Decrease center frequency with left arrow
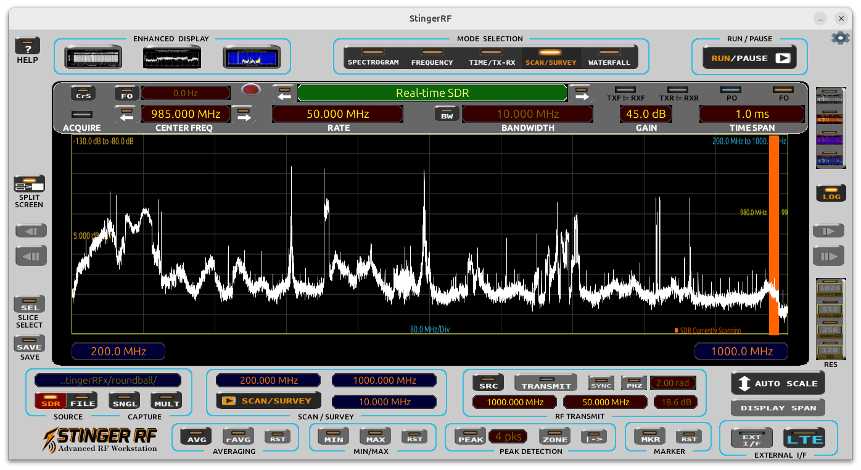The image size is (861, 470). (126, 114)
